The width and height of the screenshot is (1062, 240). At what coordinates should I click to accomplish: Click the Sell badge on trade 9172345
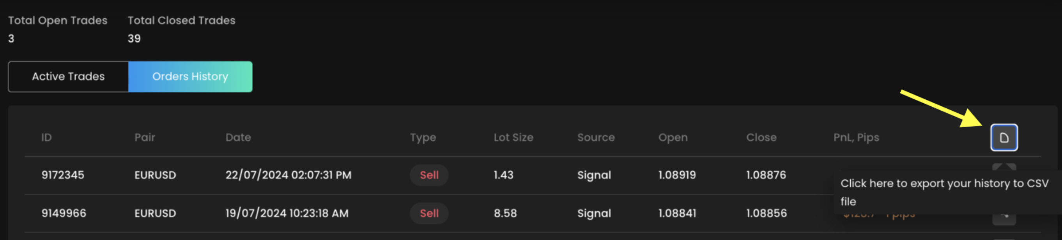429,175
